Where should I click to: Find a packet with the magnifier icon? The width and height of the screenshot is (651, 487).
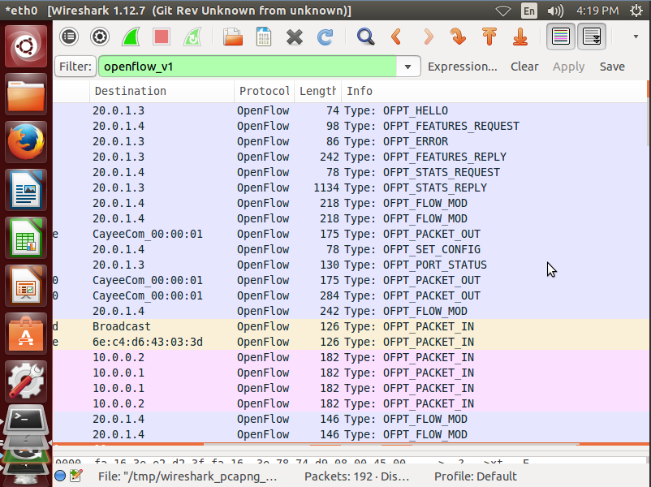365,37
